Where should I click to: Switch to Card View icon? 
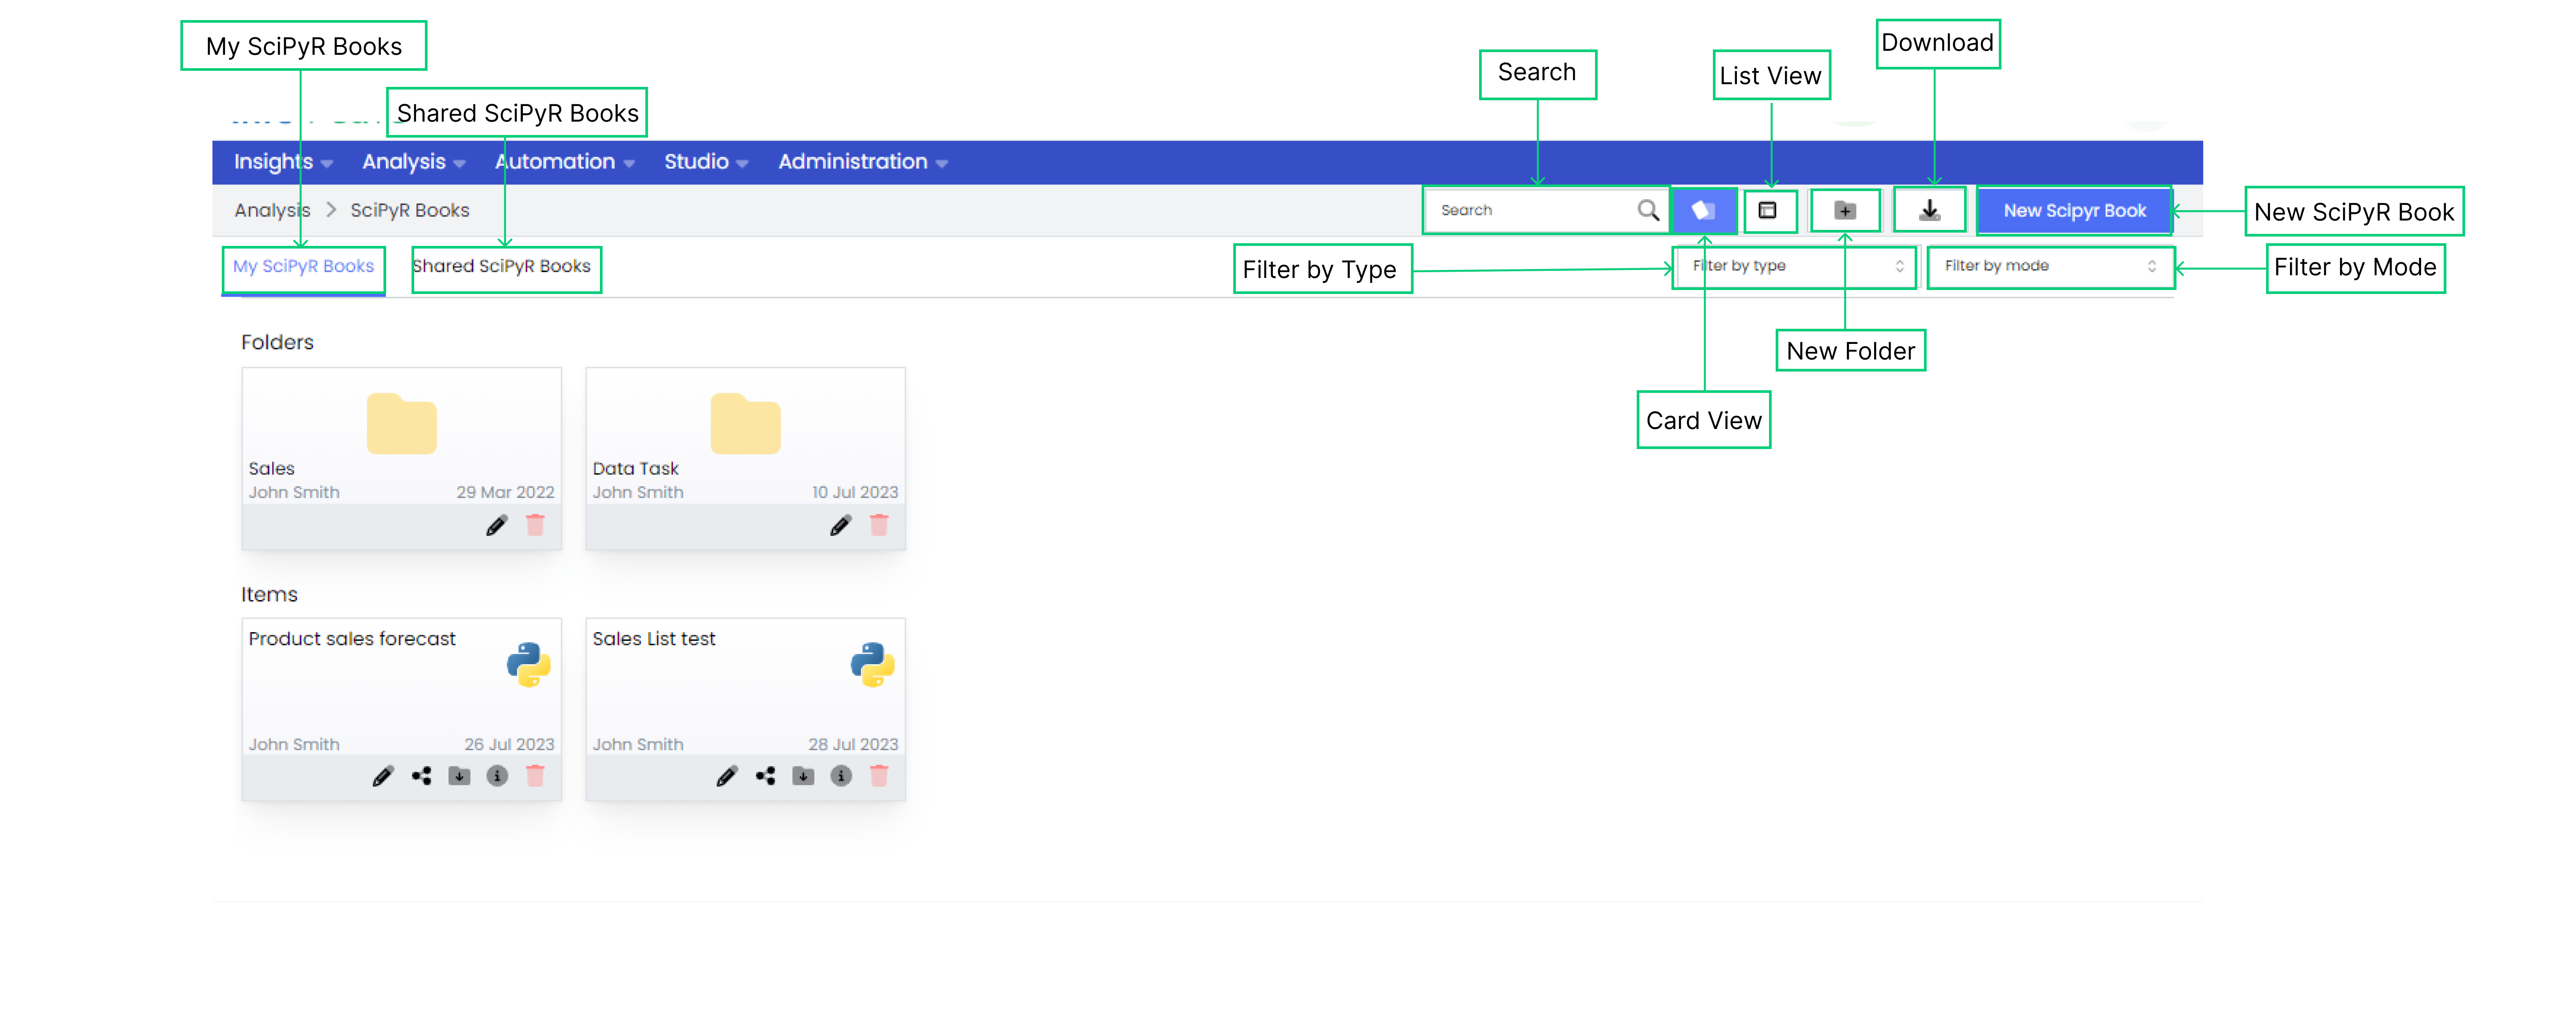1703,210
